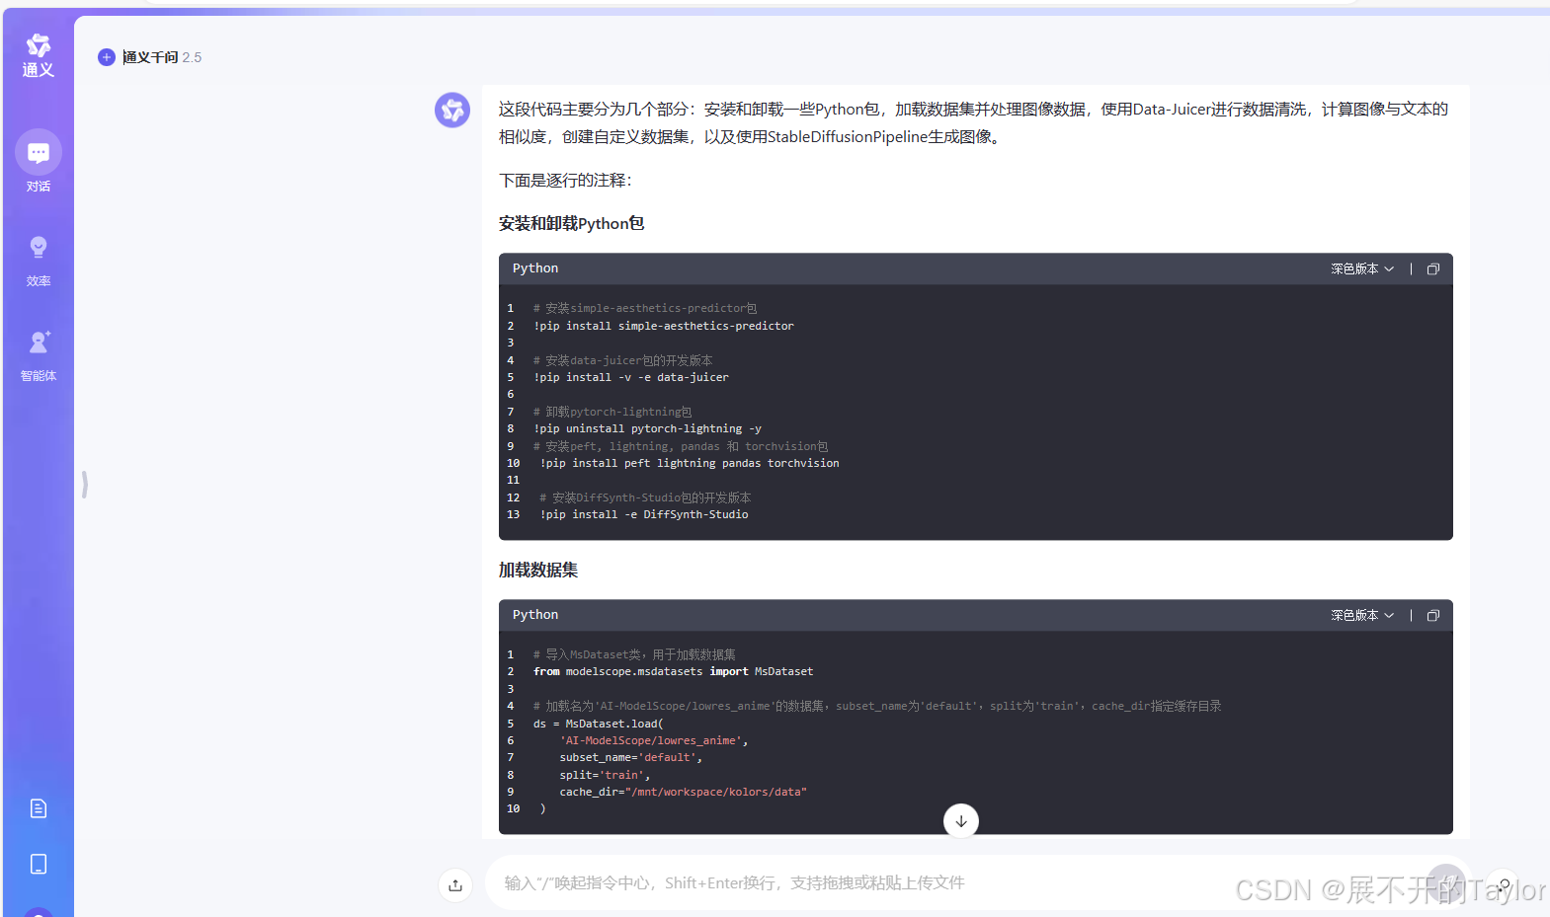Image resolution: width=1550 pixels, height=917 pixels.
Task: Open the 效率 efficiency tools
Action: 39,261
